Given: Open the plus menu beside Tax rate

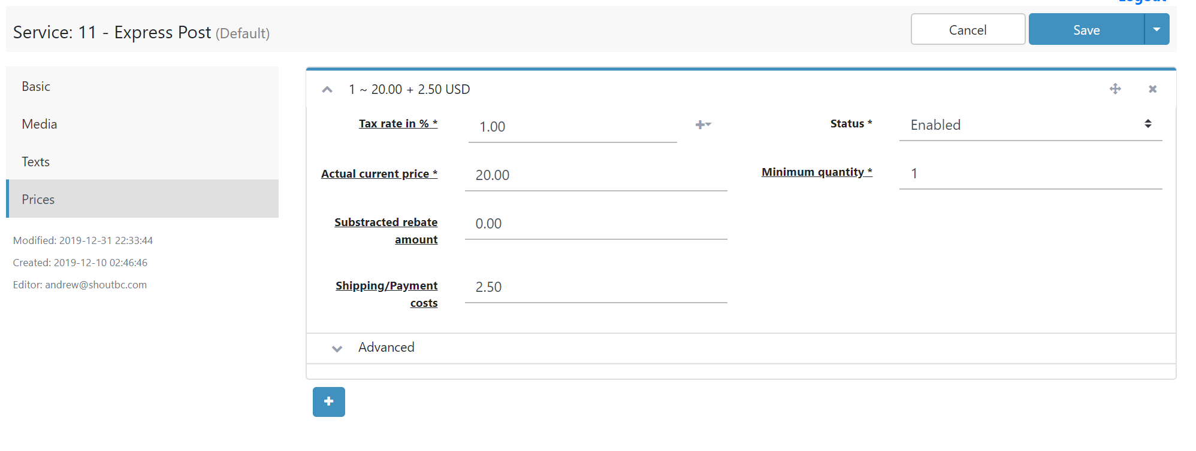Looking at the screenshot, I should (703, 124).
